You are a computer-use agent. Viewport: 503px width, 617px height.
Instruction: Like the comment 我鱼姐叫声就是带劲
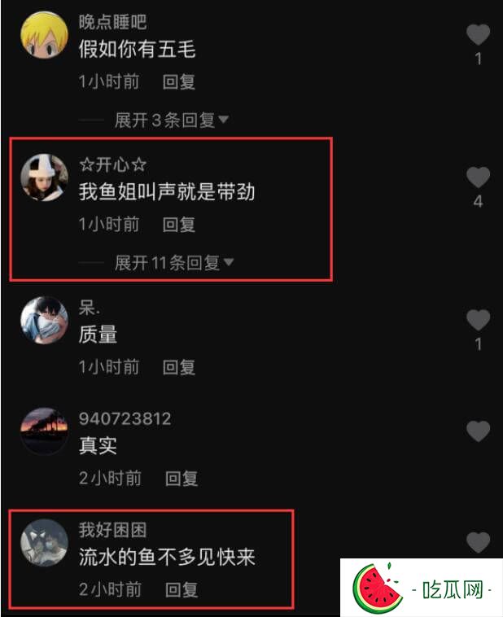coord(478,177)
